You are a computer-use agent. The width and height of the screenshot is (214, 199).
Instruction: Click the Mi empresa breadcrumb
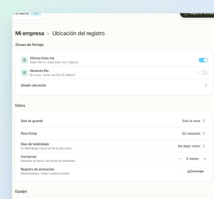pyautogui.click(x=30, y=33)
